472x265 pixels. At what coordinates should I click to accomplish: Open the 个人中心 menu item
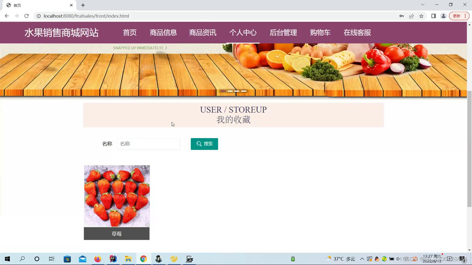(x=243, y=33)
